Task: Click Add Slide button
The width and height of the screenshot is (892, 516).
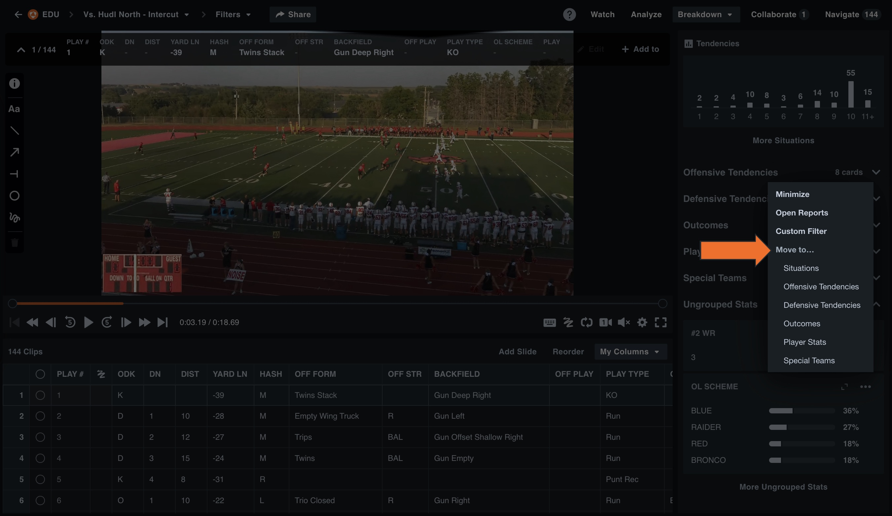Action: 517,352
